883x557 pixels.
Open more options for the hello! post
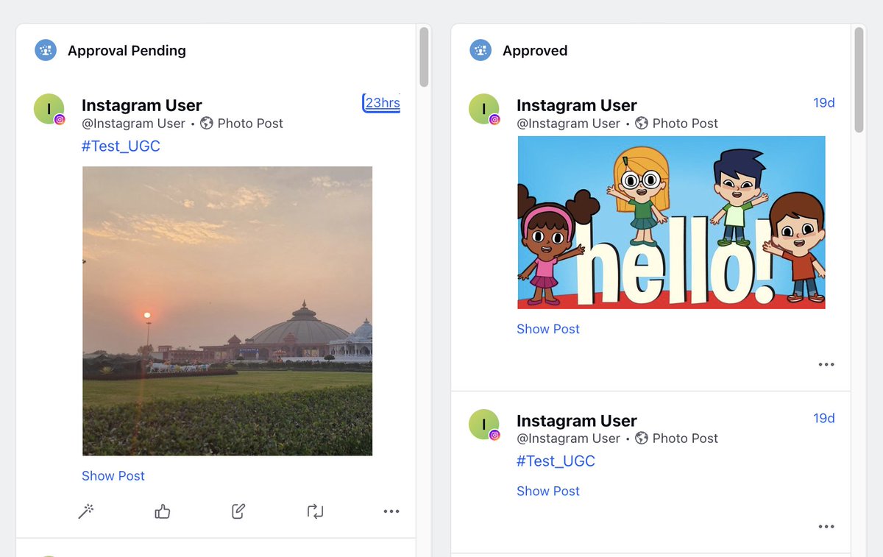pos(826,364)
